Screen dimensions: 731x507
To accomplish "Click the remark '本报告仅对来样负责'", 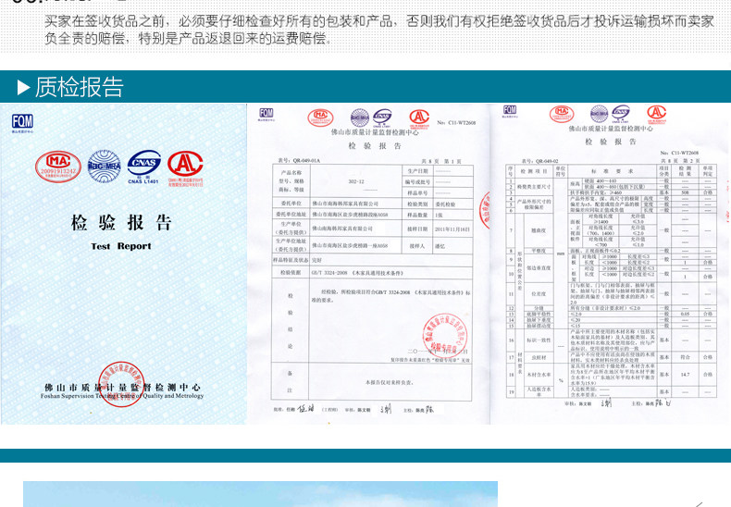I will [389, 382].
